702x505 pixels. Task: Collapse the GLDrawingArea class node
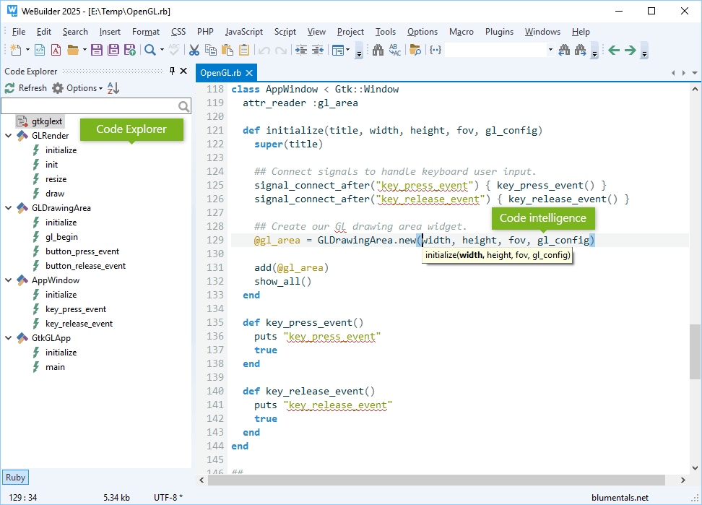point(8,208)
